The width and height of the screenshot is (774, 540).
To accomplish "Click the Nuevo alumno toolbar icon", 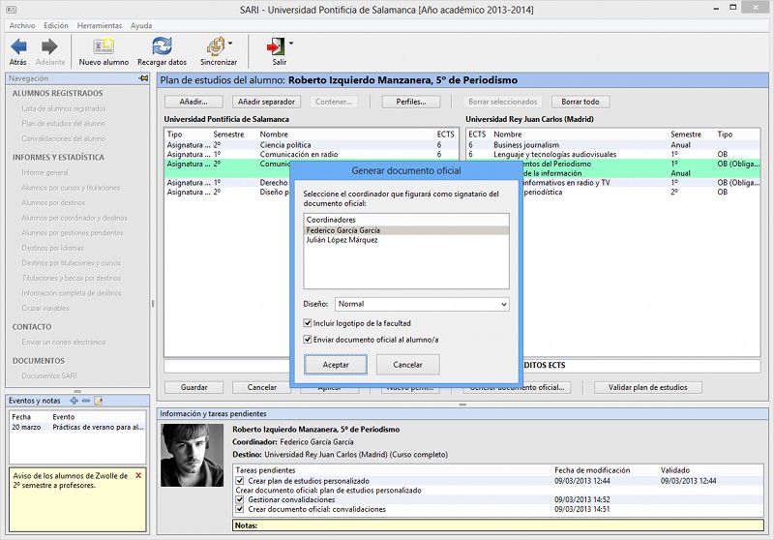I will pyautogui.click(x=104, y=45).
